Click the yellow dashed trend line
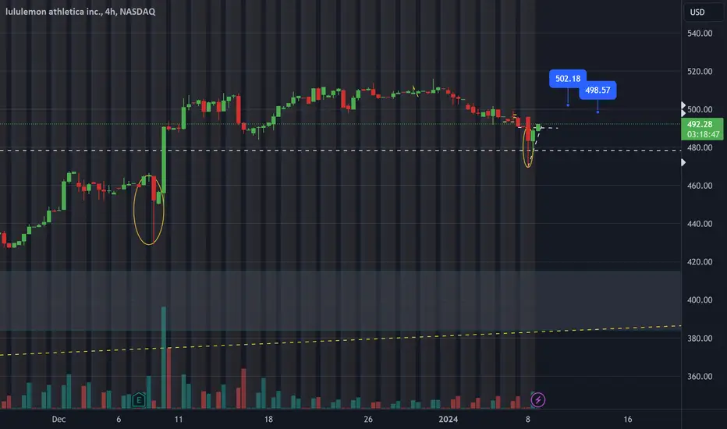This screenshot has width=727, height=429. (340, 340)
